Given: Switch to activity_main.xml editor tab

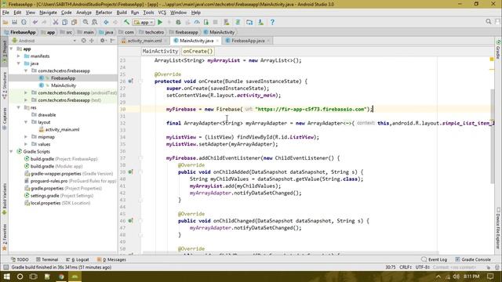Looking at the screenshot, I should [x=144, y=41].
